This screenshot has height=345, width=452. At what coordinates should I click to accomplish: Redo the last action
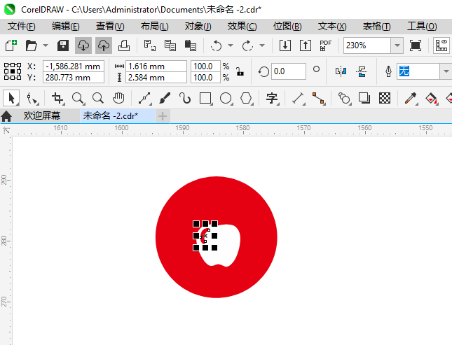[247, 45]
